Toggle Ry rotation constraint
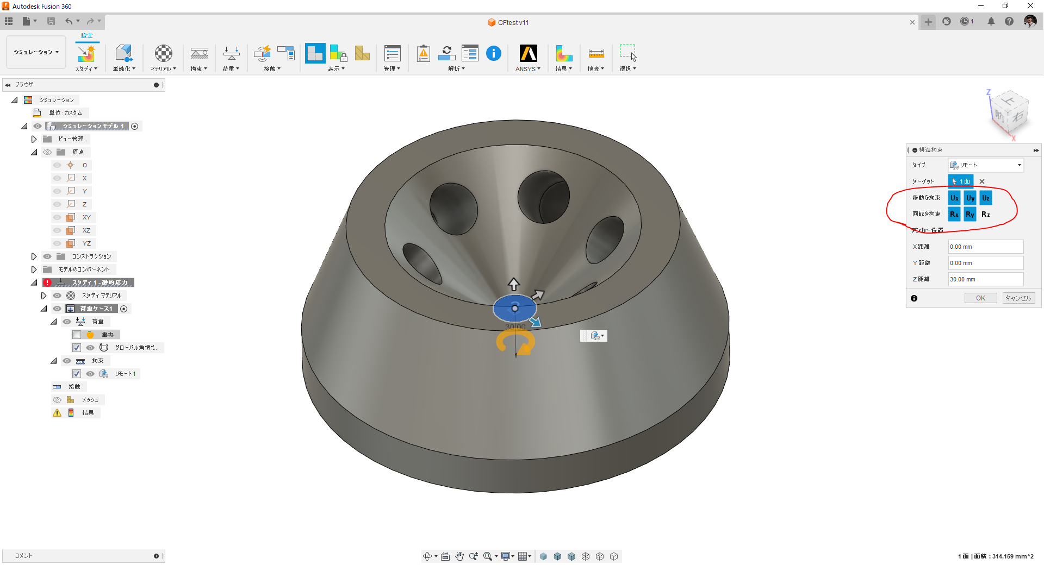Viewport: 1044px width, 565px height. click(970, 214)
